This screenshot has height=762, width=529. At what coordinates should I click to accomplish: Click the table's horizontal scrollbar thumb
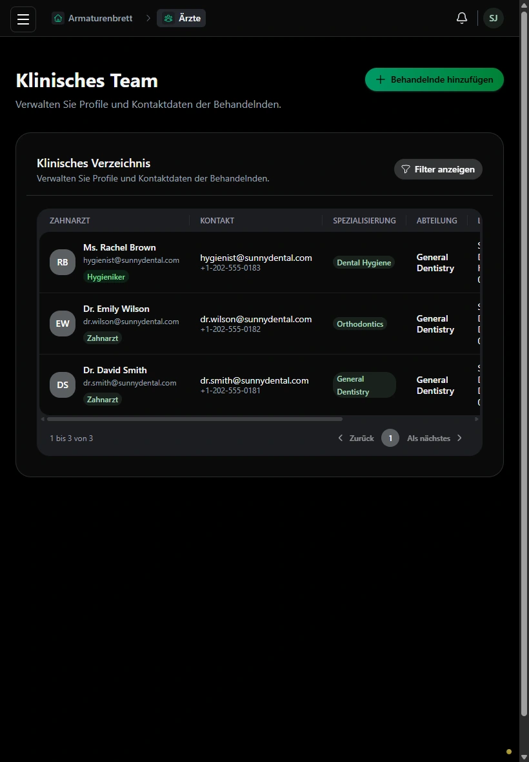[195, 419]
